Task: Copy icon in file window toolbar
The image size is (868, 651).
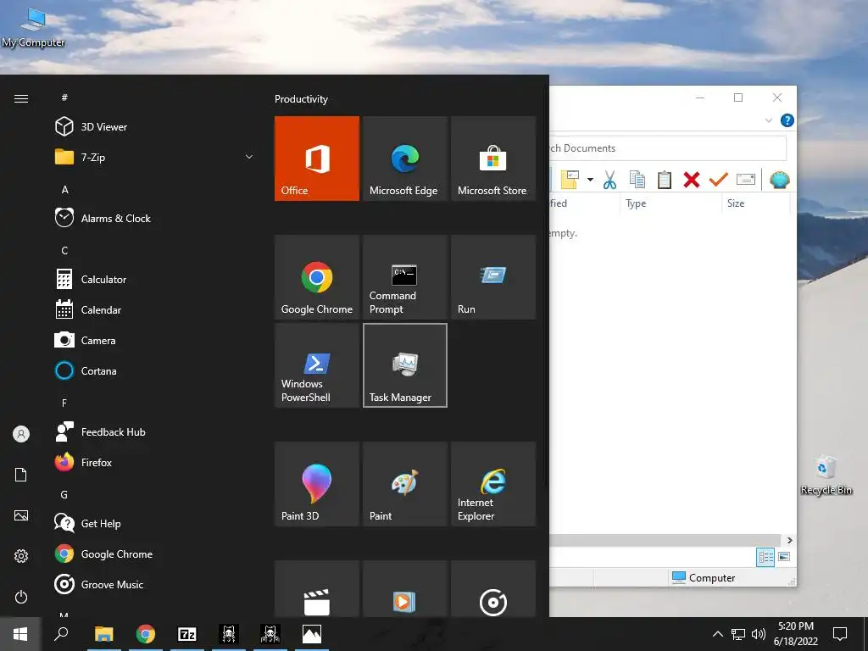Action: 637,180
